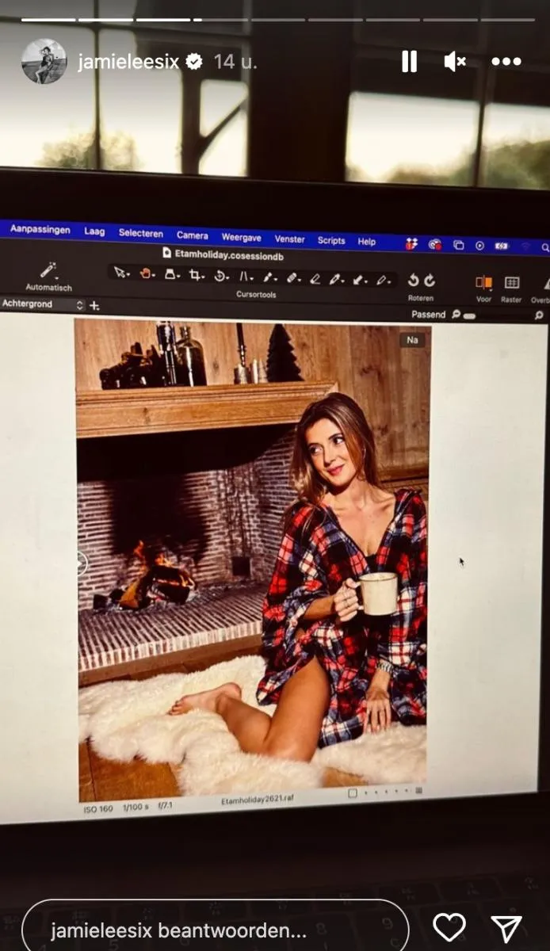Select the erase mask tool
The height and width of the screenshot is (951, 550).
point(315,279)
